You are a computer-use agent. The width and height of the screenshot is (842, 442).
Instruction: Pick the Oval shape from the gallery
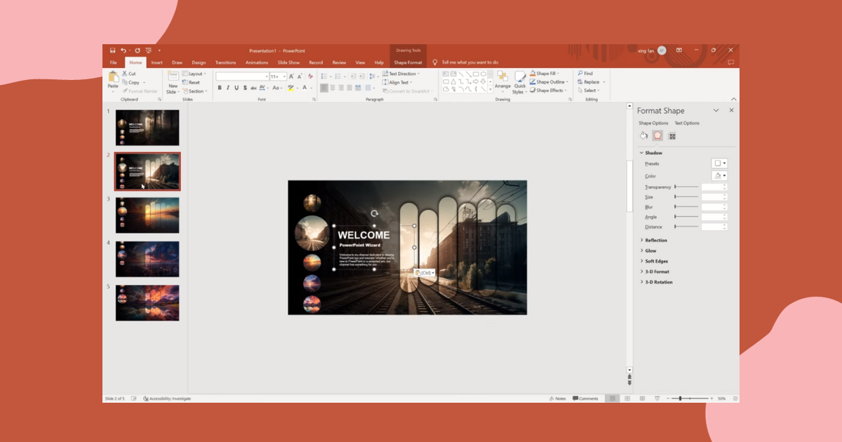click(x=484, y=74)
